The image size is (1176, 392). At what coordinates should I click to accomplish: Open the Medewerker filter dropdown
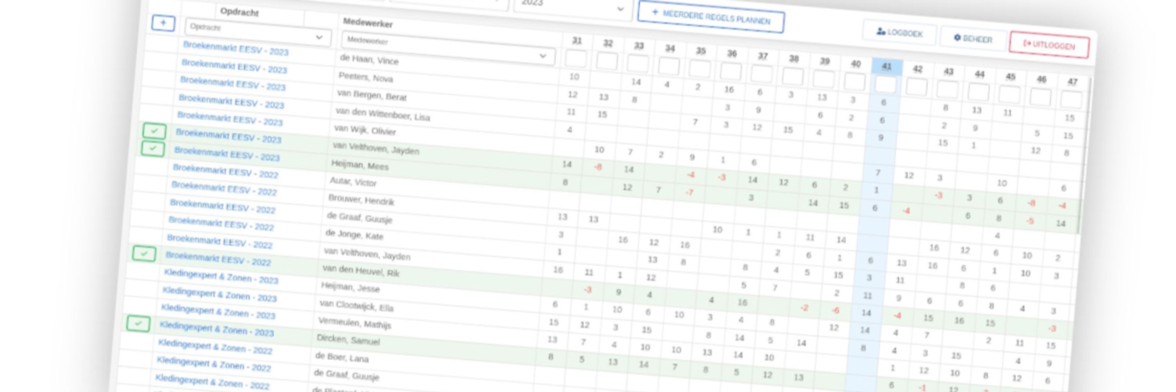(448, 48)
